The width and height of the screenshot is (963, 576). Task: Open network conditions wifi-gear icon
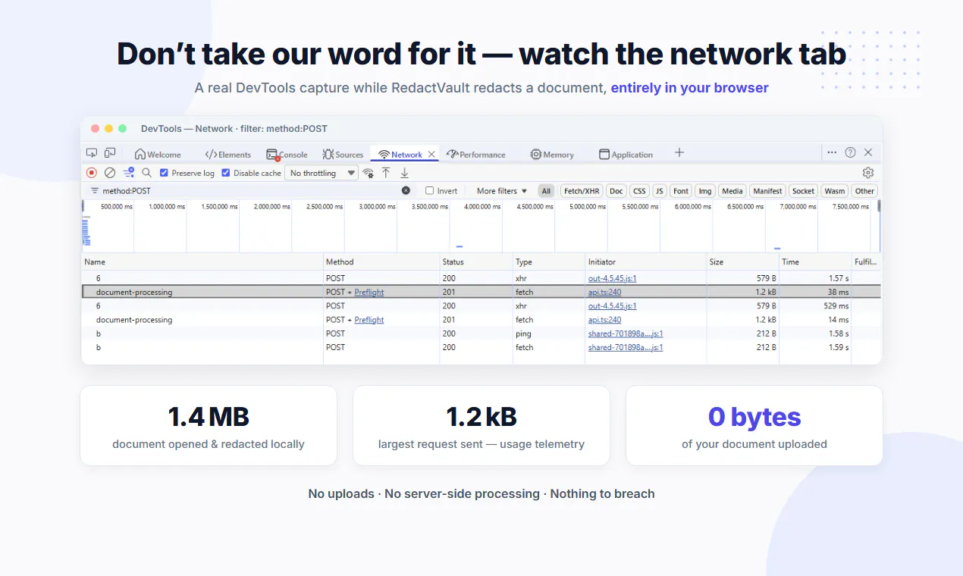point(369,173)
